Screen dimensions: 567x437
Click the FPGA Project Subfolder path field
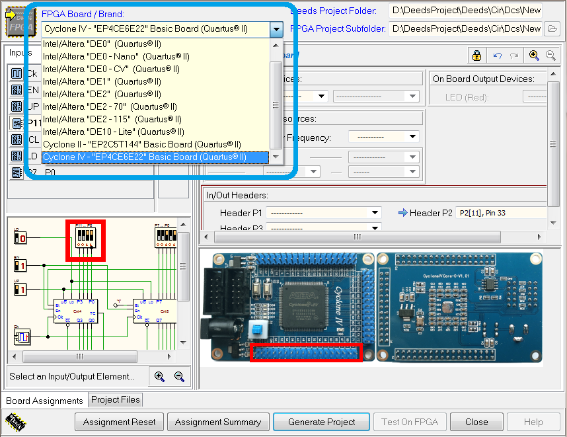tap(466, 28)
